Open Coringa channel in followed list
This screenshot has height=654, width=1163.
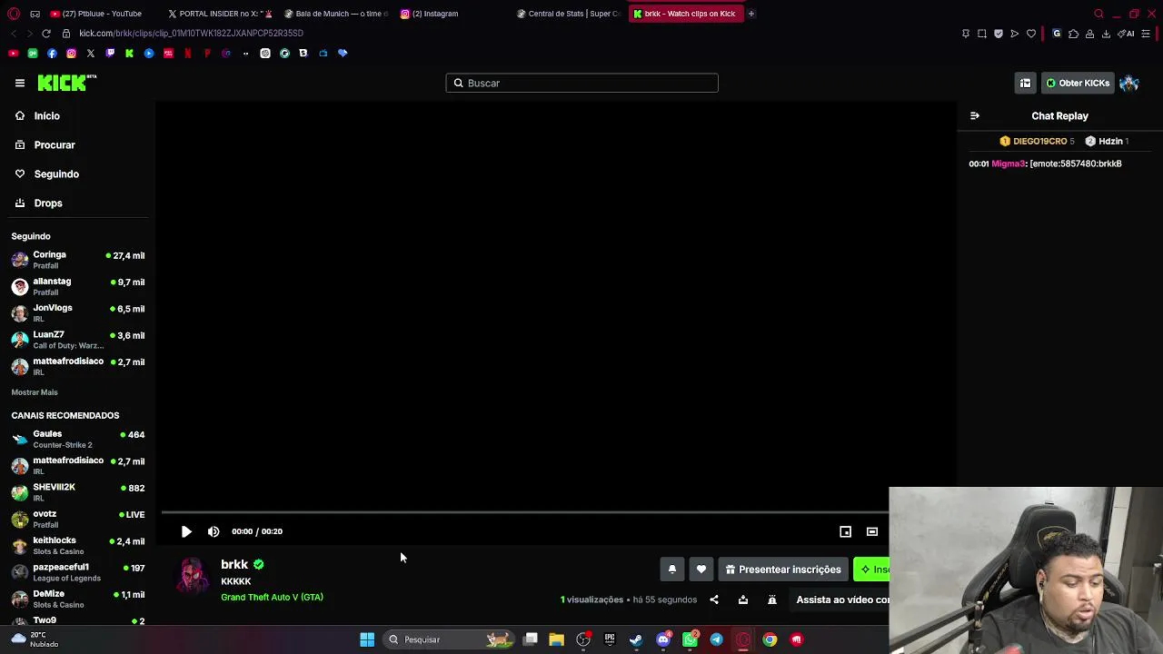tap(77, 260)
